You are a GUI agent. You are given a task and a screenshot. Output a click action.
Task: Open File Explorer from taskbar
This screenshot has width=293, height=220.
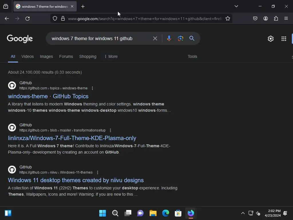[153, 213]
